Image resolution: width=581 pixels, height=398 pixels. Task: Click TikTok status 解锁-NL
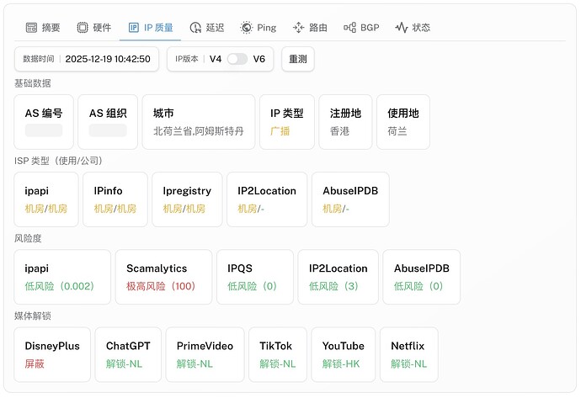[278, 364]
